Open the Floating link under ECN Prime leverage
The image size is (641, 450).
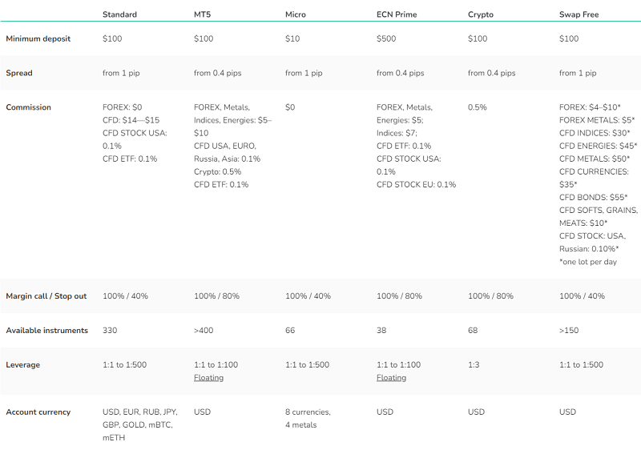(x=391, y=378)
